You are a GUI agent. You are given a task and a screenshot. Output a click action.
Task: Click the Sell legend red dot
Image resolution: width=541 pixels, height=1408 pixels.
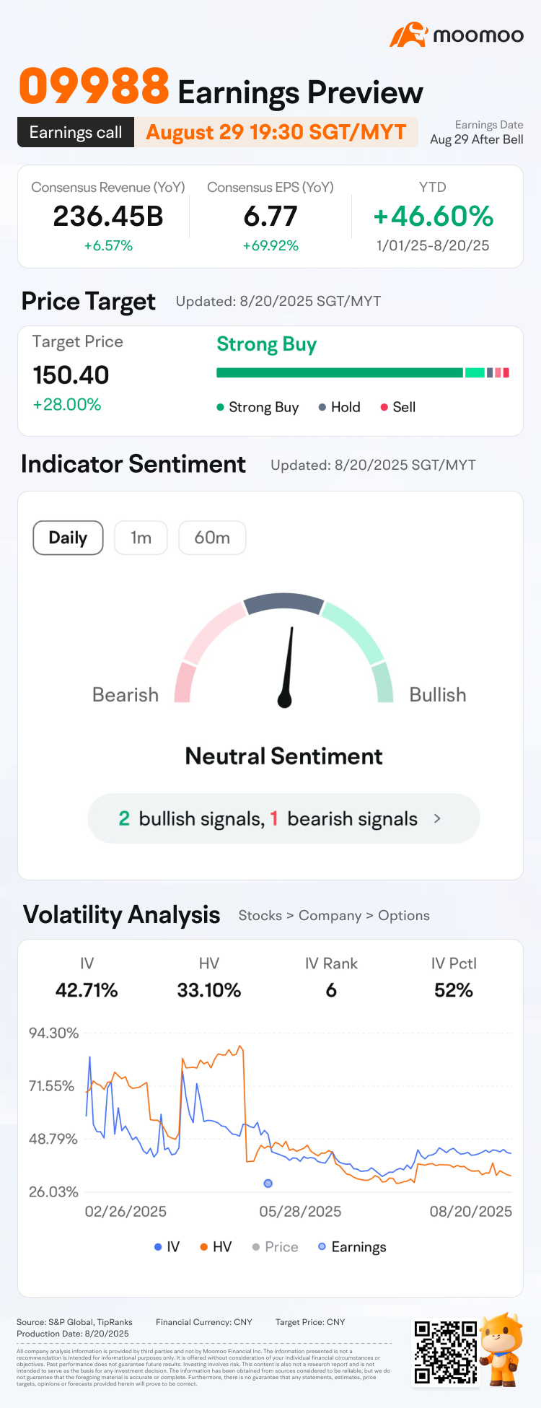coord(384,407)
